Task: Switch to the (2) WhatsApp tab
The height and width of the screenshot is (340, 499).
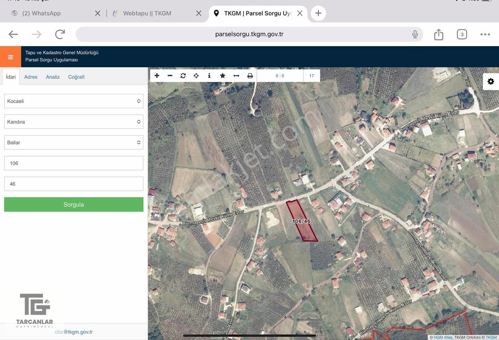Action: (x=41, y=13)
